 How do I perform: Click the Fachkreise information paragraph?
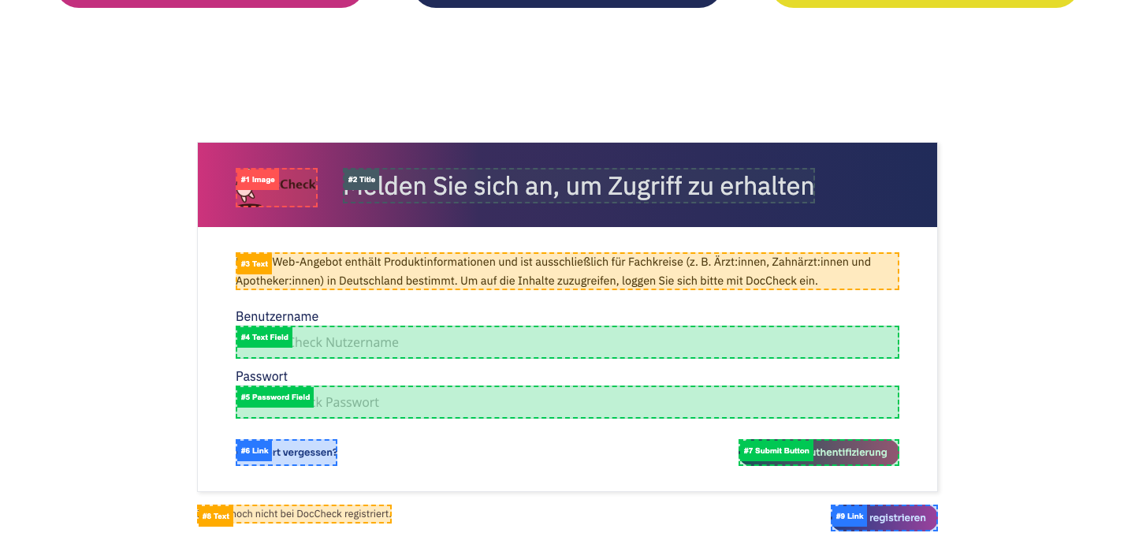coord(567,271)
